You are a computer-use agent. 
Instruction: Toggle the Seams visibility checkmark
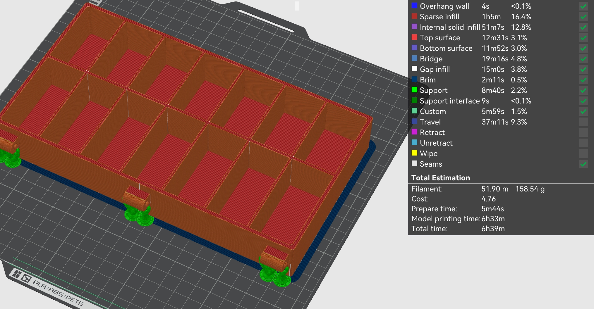tap(583, 164)
